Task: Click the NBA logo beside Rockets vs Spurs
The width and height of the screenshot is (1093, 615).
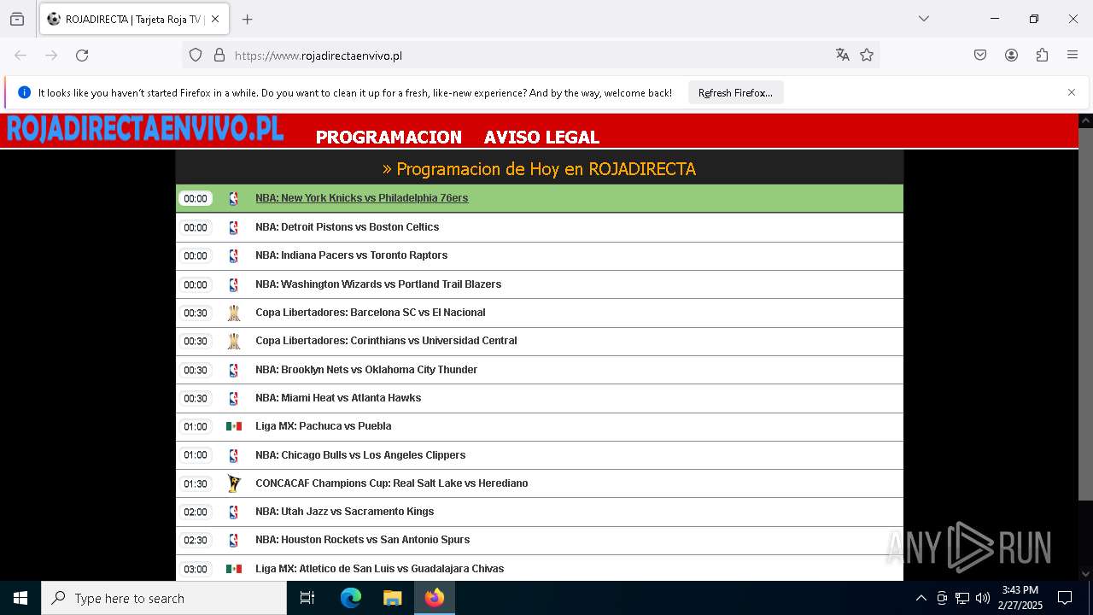Action: click(233, 540)
